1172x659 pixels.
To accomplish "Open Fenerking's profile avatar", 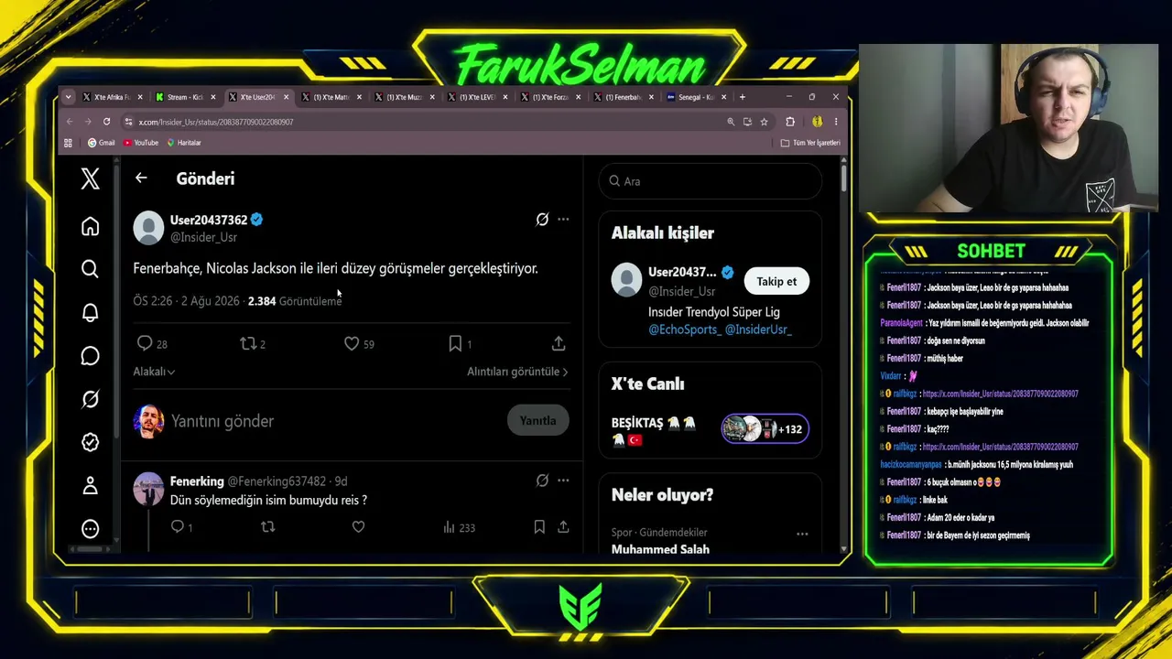I will (x=148, y=489).
